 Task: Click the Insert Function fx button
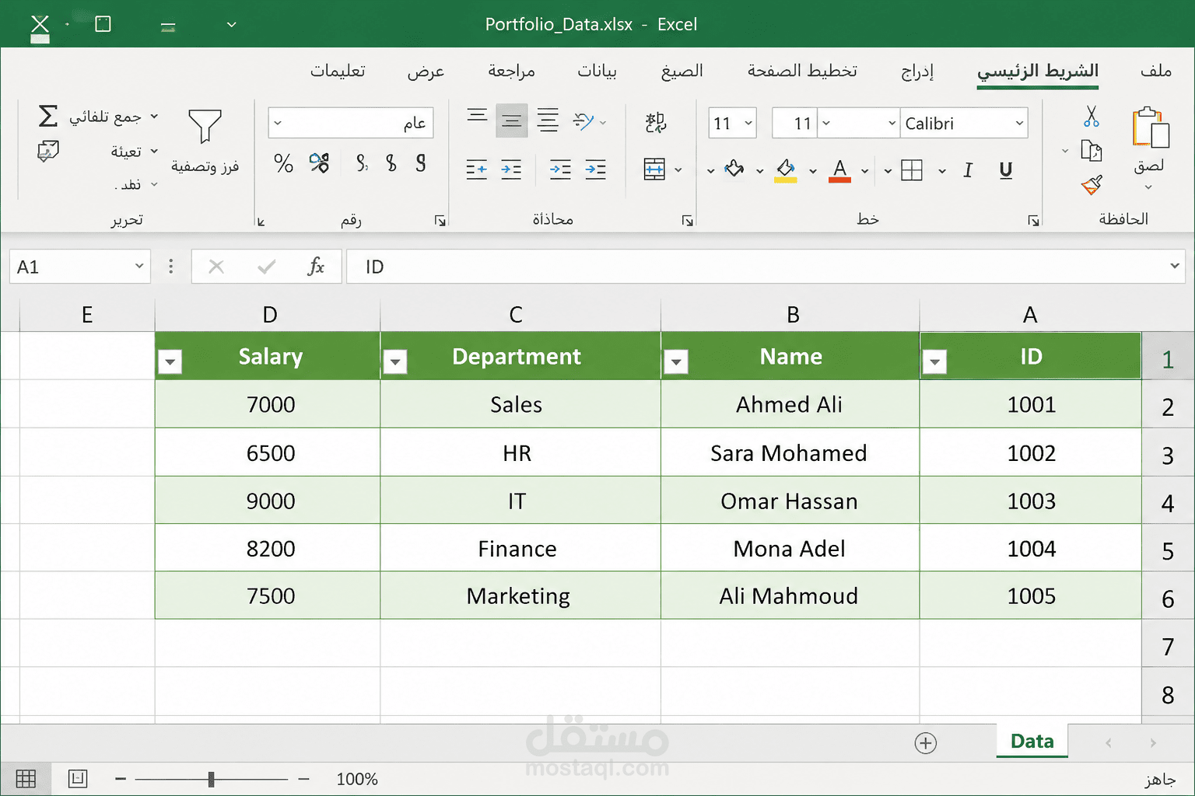click(316, 267)
